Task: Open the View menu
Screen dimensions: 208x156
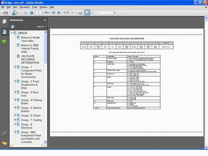Action: [x=15, y=7]
